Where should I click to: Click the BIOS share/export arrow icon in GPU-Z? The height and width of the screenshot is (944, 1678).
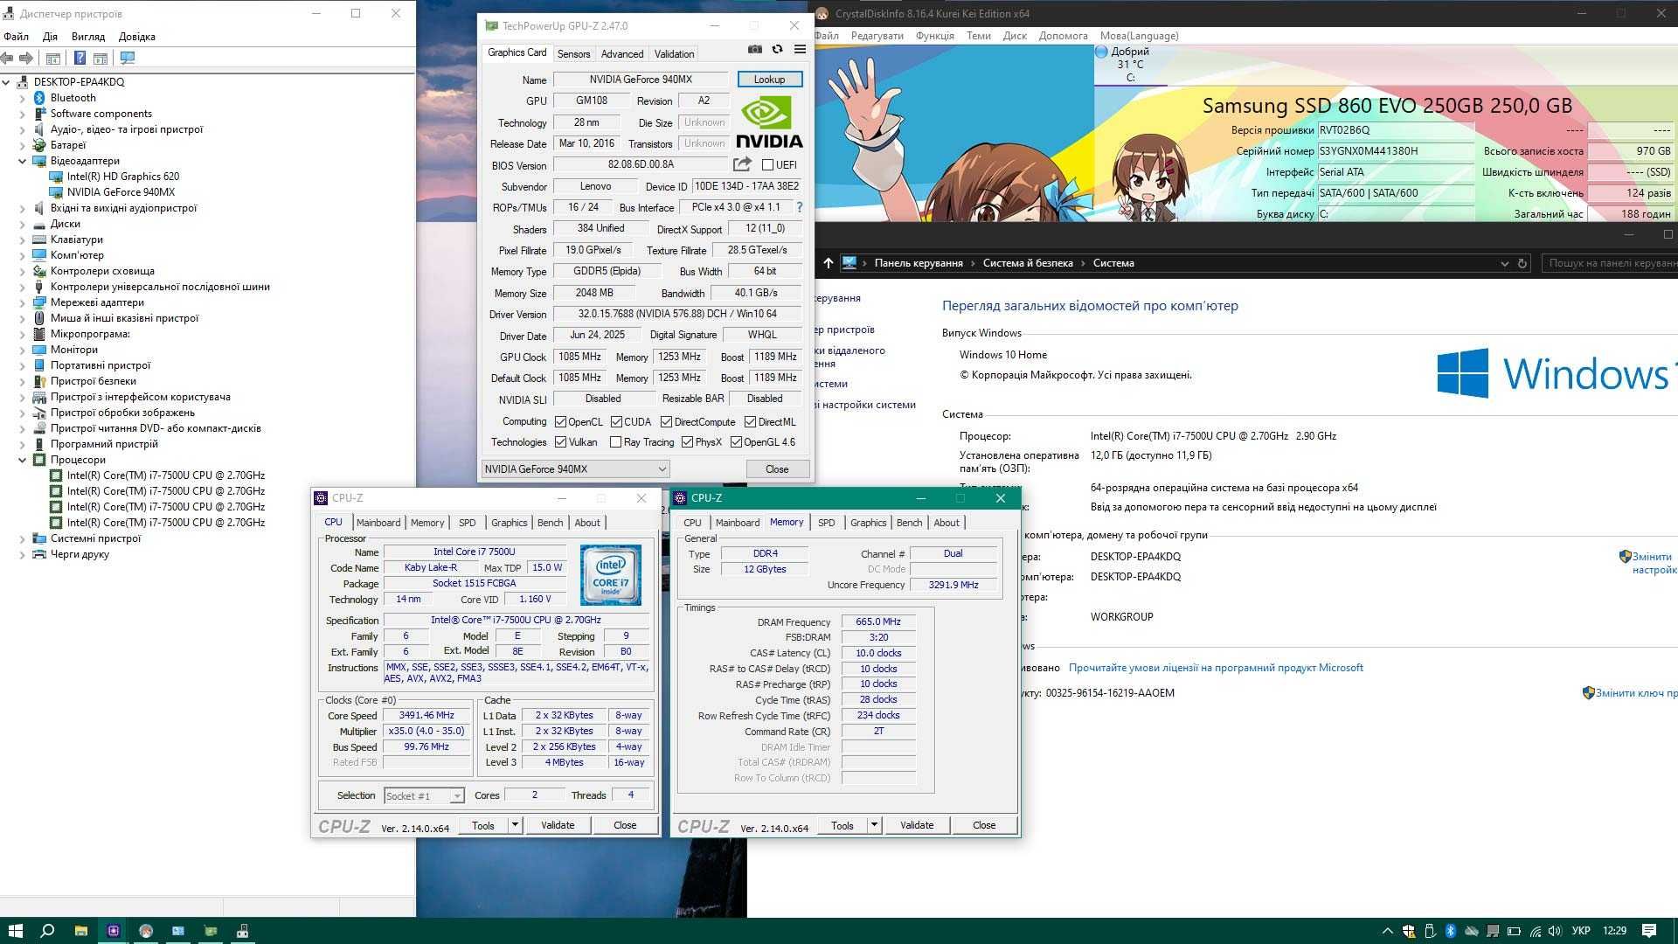(x=742, y=164)
